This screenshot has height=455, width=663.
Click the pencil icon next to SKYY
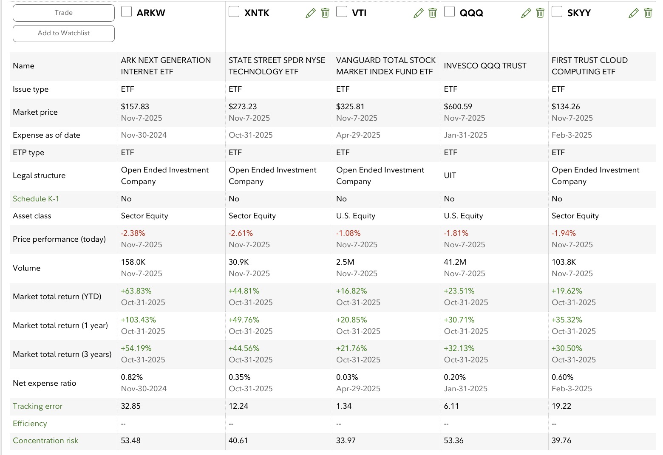633,13
